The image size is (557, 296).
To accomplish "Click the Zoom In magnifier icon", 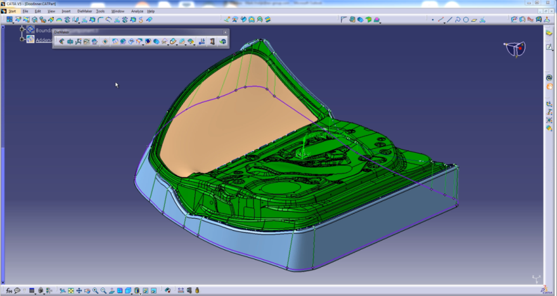I will point(95,290).
